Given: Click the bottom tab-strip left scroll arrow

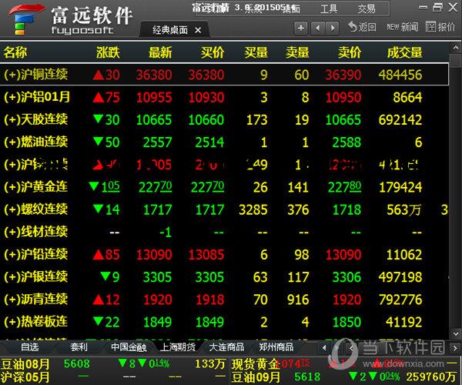Looking at the screenshot, I should [324, 348].
